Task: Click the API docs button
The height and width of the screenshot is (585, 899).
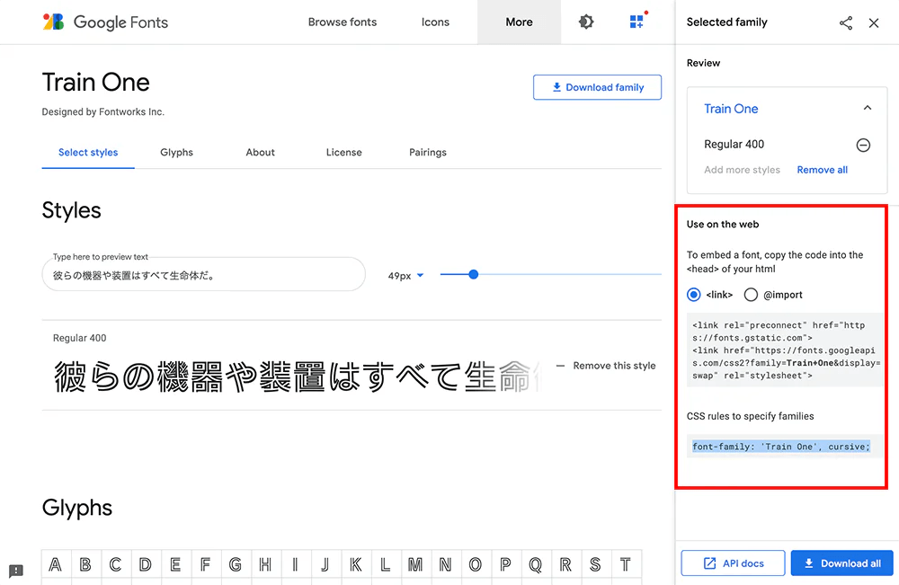Action: click(733, 563)
